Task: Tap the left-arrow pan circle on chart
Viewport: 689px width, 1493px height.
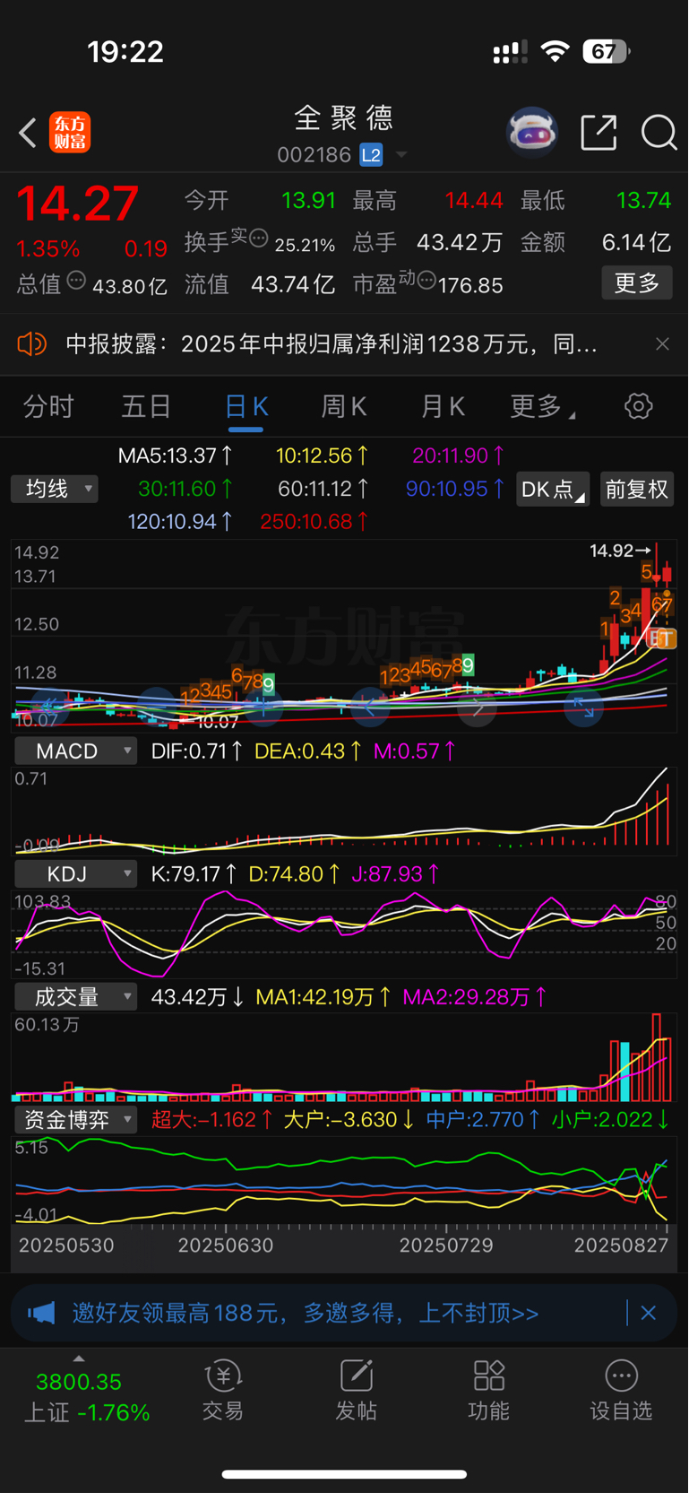Action: point(370,707)
